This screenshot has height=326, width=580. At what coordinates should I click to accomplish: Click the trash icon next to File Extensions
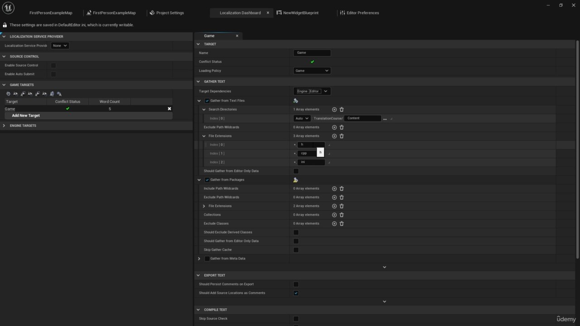coord(342,136)
